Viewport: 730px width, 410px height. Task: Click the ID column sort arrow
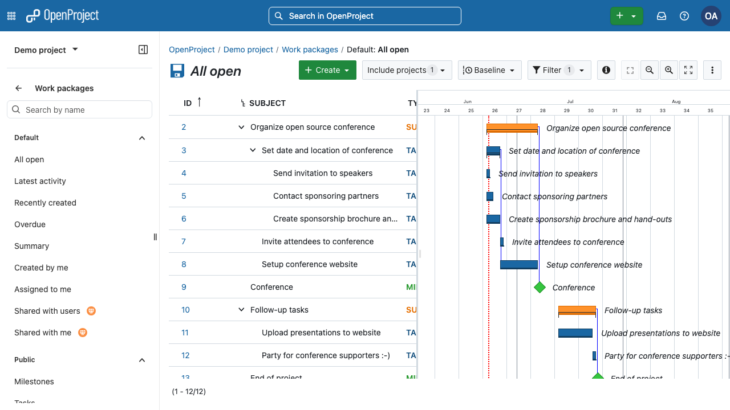[199, 102]
